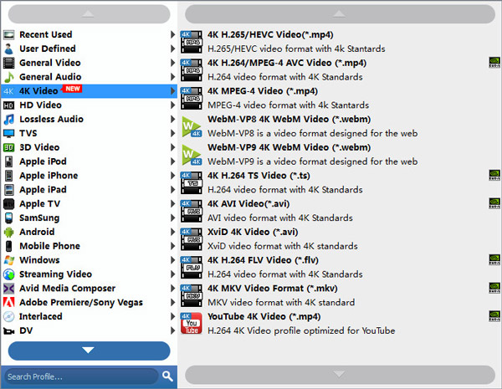This screenshot has height=389, width=502.
Task: Choose 4K MPEG-4 Video (*.mp4) format
Action: click(x=340, y=98)
